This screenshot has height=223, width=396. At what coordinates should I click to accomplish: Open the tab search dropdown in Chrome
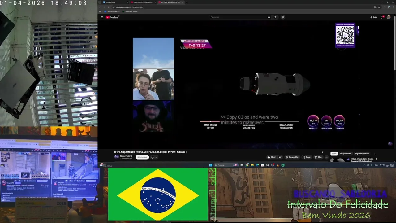point(100,2)
